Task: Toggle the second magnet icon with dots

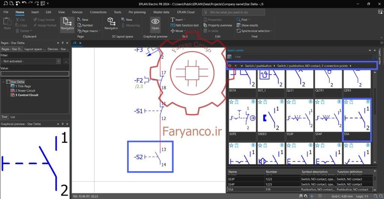Action: pyautogui.click(x=306, y=196)
